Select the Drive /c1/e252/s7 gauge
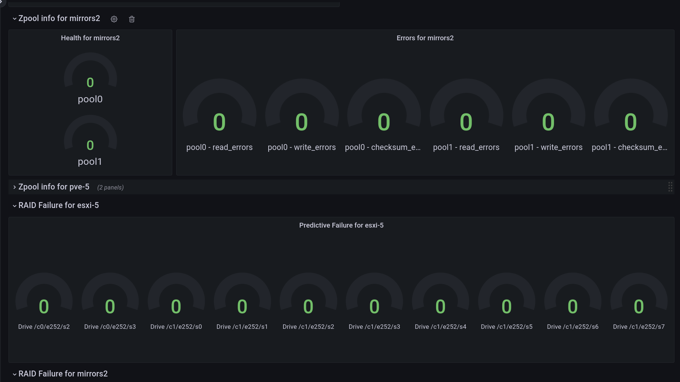680x382 pixels. pyautogui.click(x=639, y=301)
